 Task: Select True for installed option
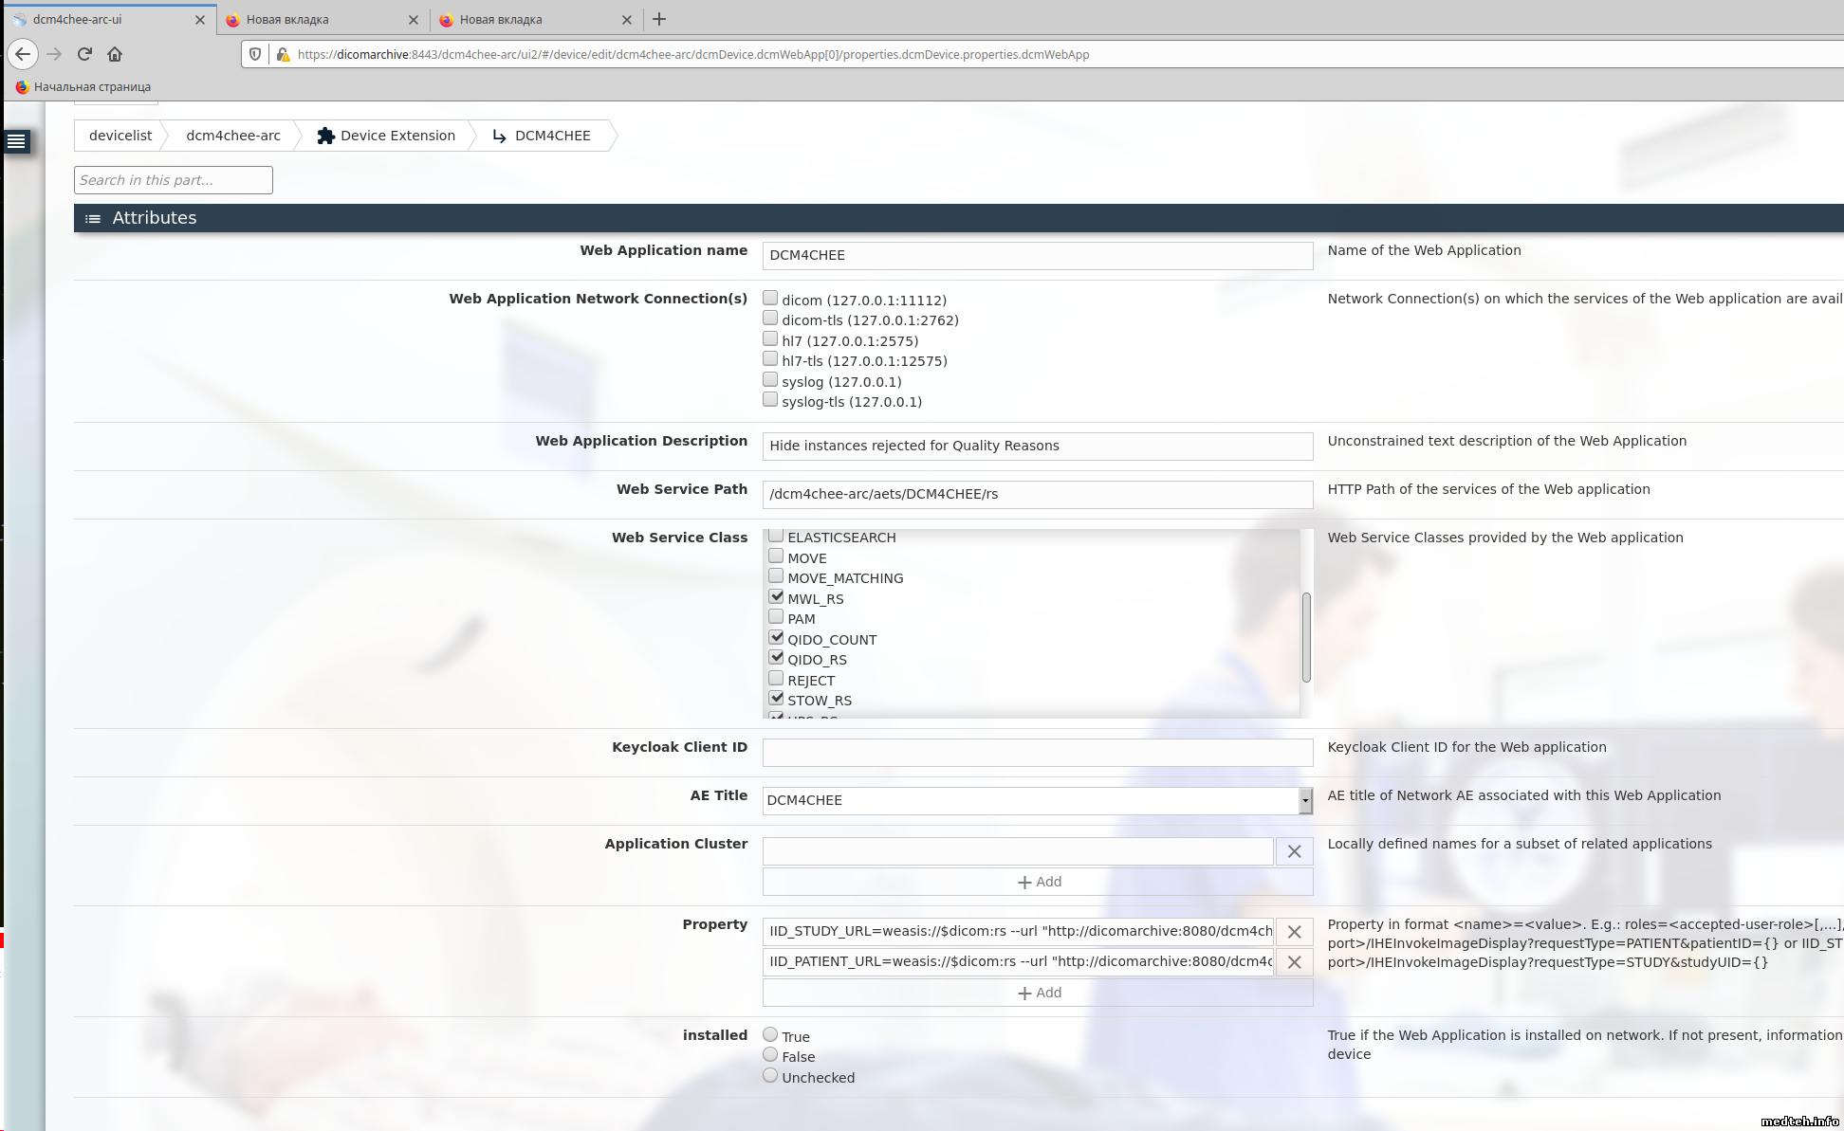[x=770, y=1035]
